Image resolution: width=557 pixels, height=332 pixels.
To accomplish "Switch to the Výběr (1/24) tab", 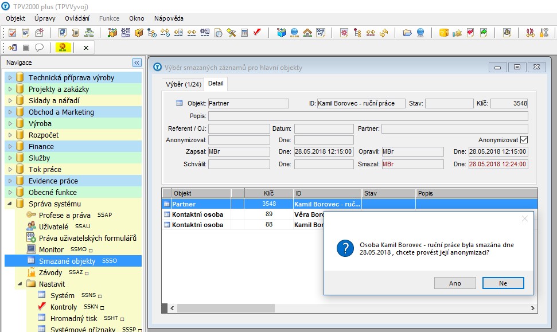I will (184, 84).
